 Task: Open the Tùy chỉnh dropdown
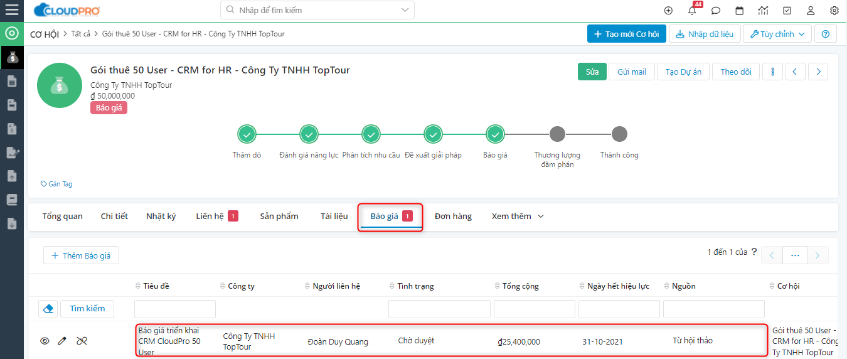777,34
